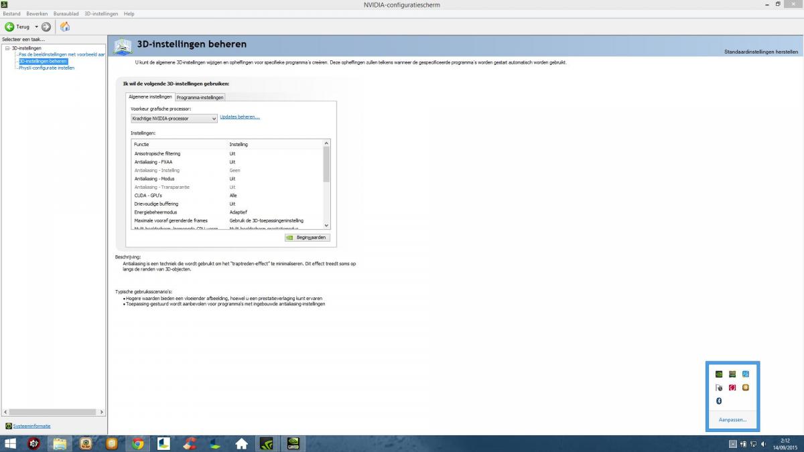The image size is (804, 452).
Task: Click the red icon in tray popup
Action: coord(732,388)
